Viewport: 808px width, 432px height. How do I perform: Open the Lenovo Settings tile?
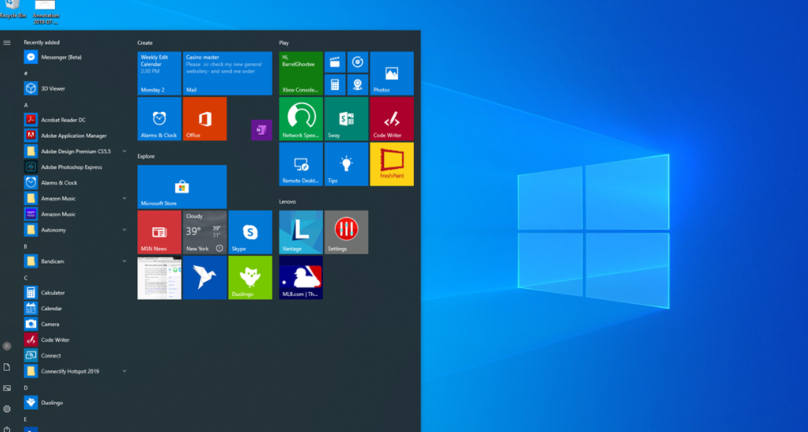(346, 232)
